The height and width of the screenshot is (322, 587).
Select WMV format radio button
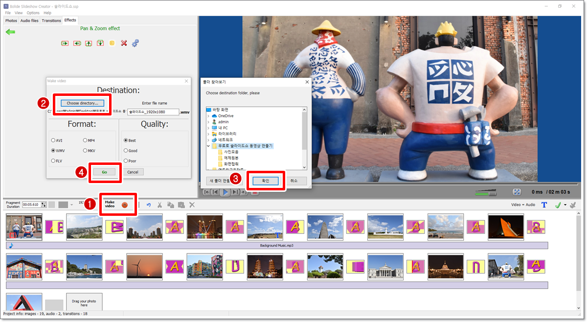[53, 151]
